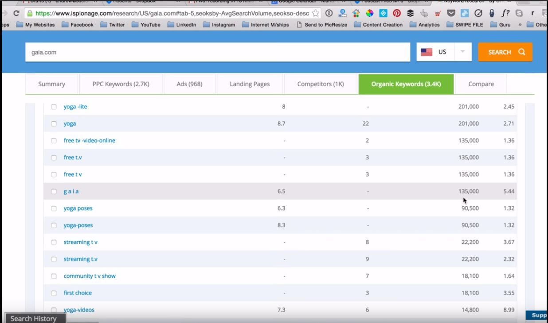Screen dimensions: 548x323
Task: View site information via the padlock icon
Action: tap(28, 14)
